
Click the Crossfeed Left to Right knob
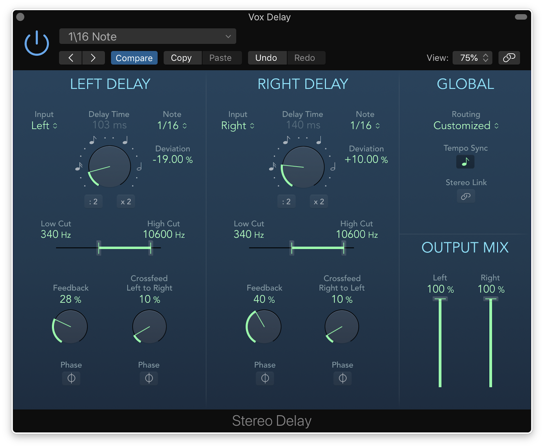[x=149, y=326]
